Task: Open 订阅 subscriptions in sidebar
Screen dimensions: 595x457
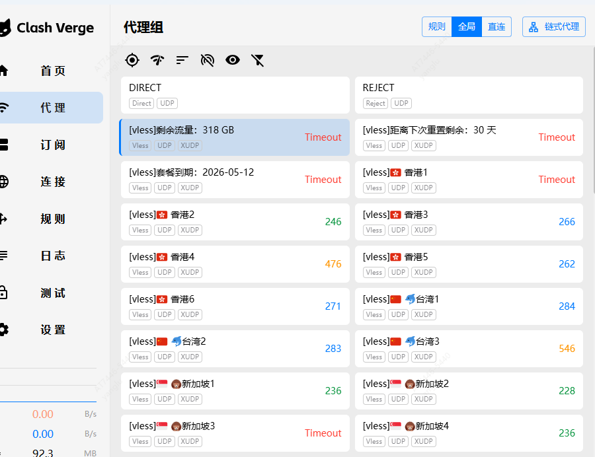Action: click(52, 145)
